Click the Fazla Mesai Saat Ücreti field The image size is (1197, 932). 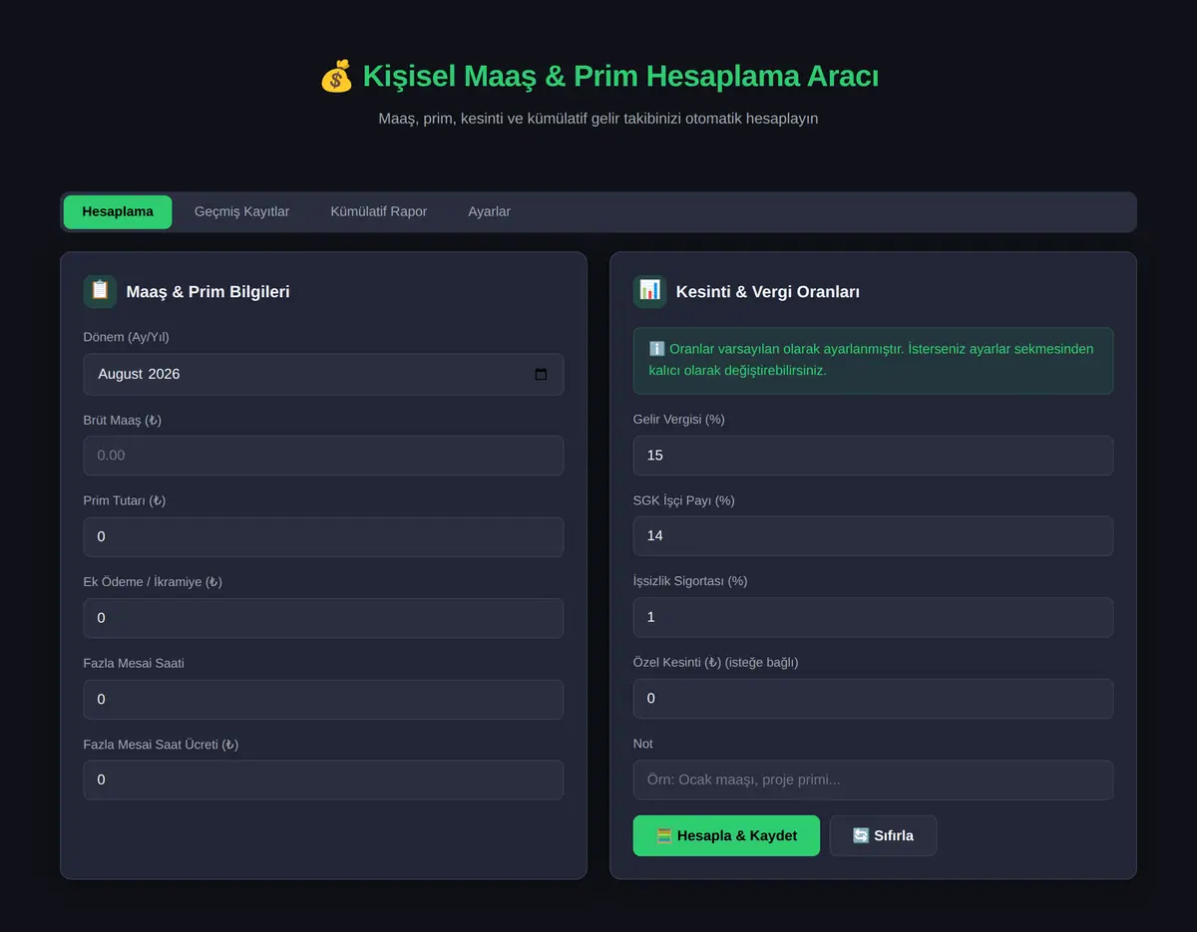pos(323,779)
